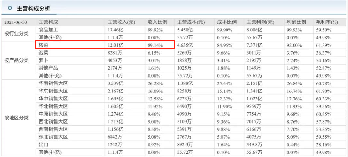This screenshot has width=348, height=157.
Task: Click the 12.01亿 revenue value for 榨菜
Action: (x=115, y=45)
